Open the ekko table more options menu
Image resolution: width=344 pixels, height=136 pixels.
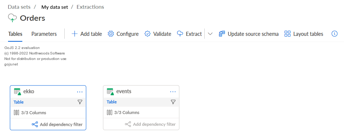[x=80, y=92]
